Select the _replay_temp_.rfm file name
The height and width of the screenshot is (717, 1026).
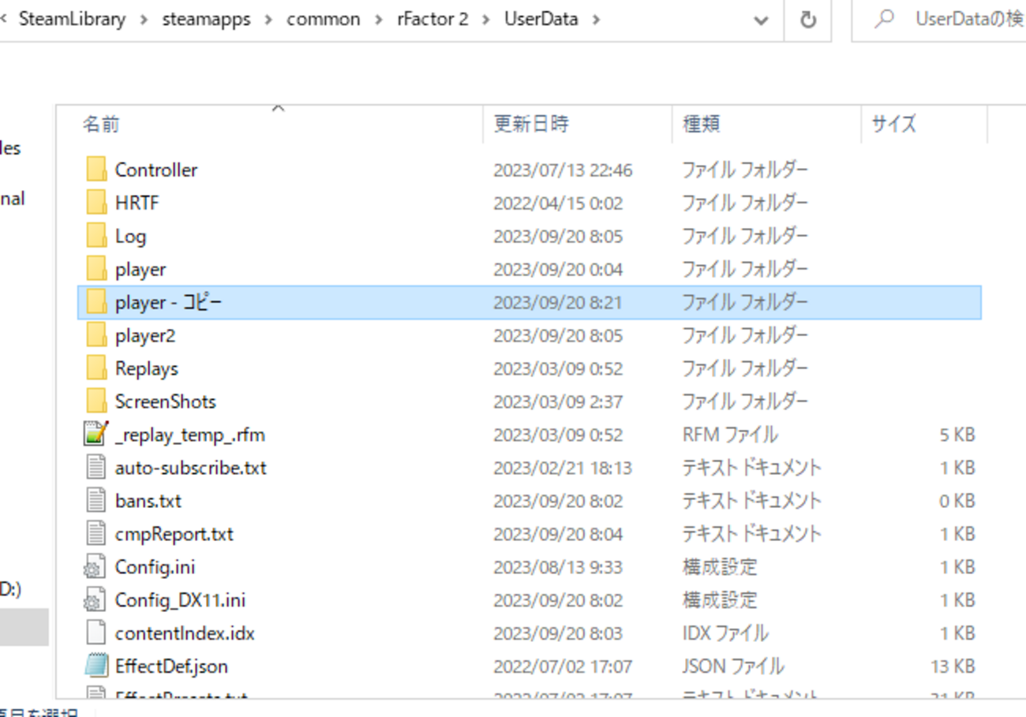tap(190, 435)
